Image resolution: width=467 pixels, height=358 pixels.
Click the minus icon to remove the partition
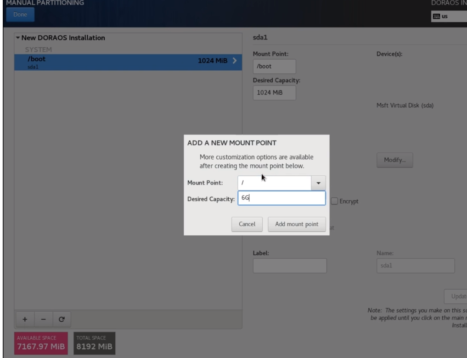[x=43, y=319]
